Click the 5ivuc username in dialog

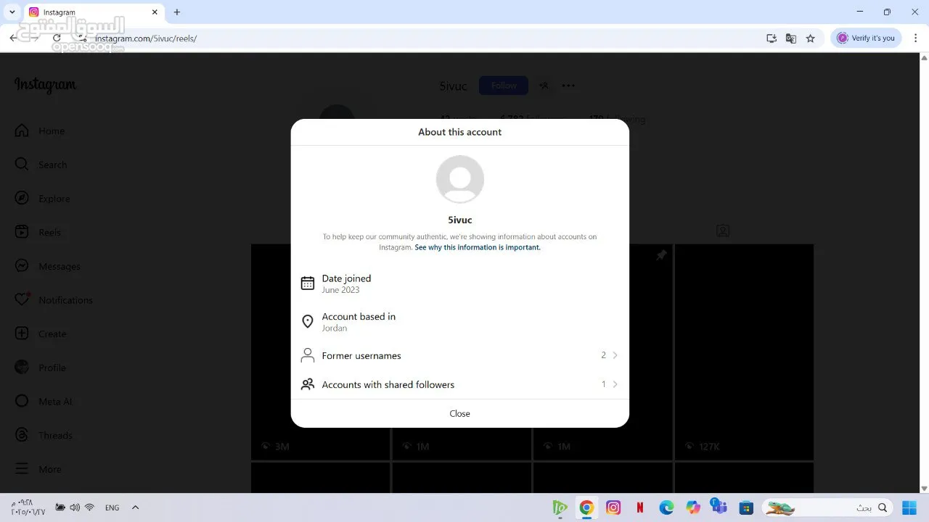(x=460, y=220)
